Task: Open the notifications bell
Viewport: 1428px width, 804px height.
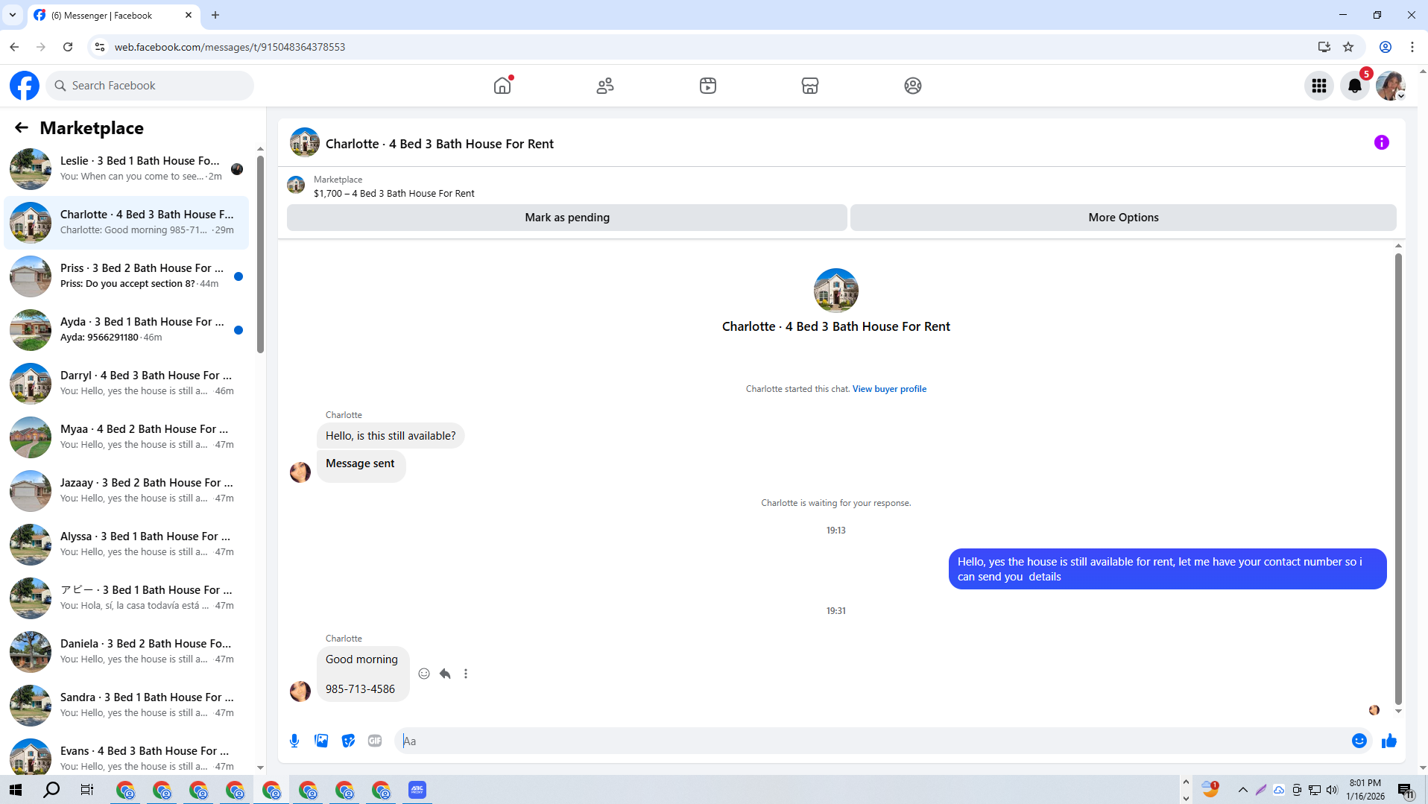Action: click(x=1355, y=86)
